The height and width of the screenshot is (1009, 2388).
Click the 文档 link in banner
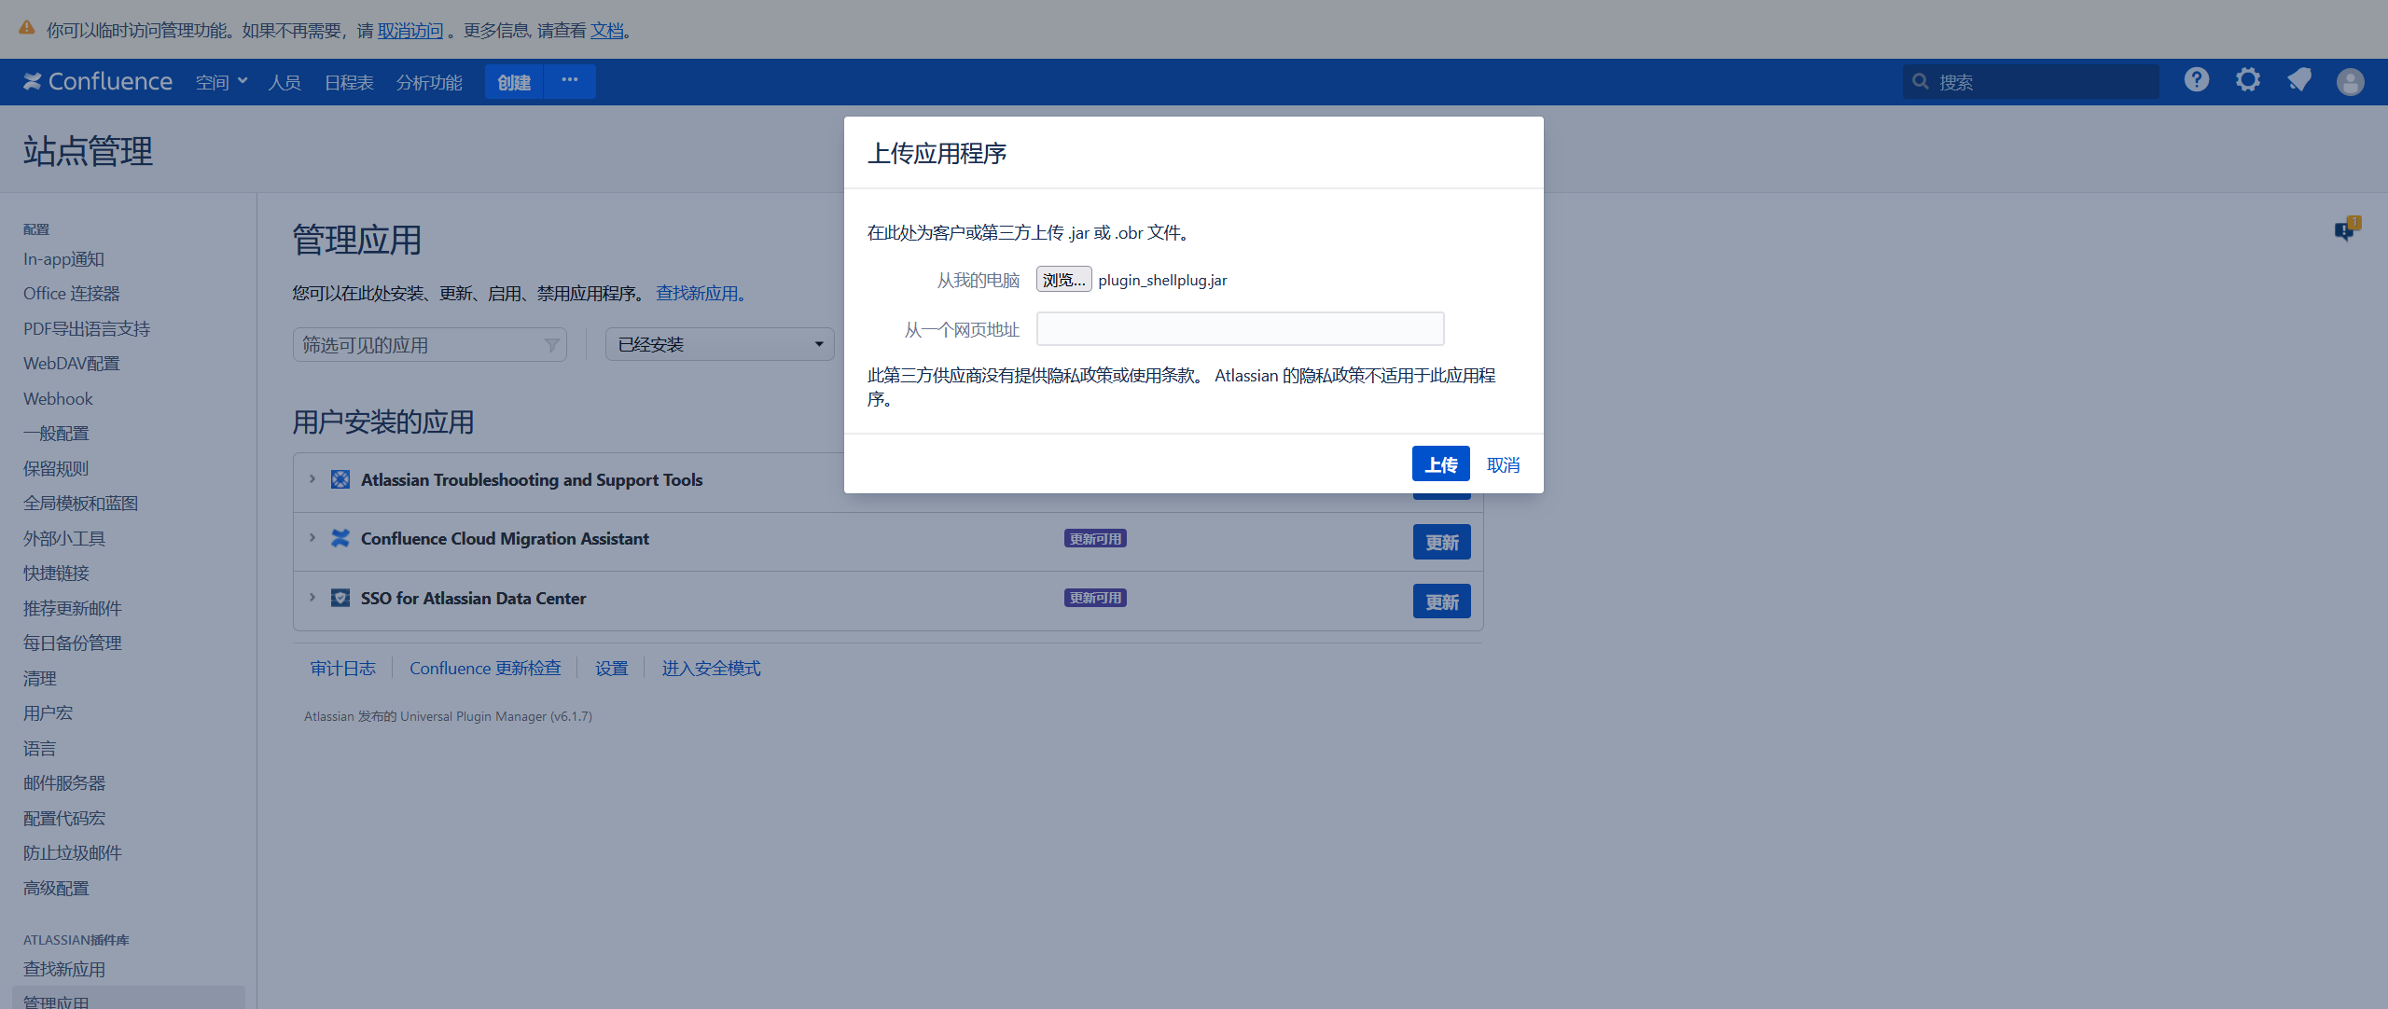click(x=606, y=30)
